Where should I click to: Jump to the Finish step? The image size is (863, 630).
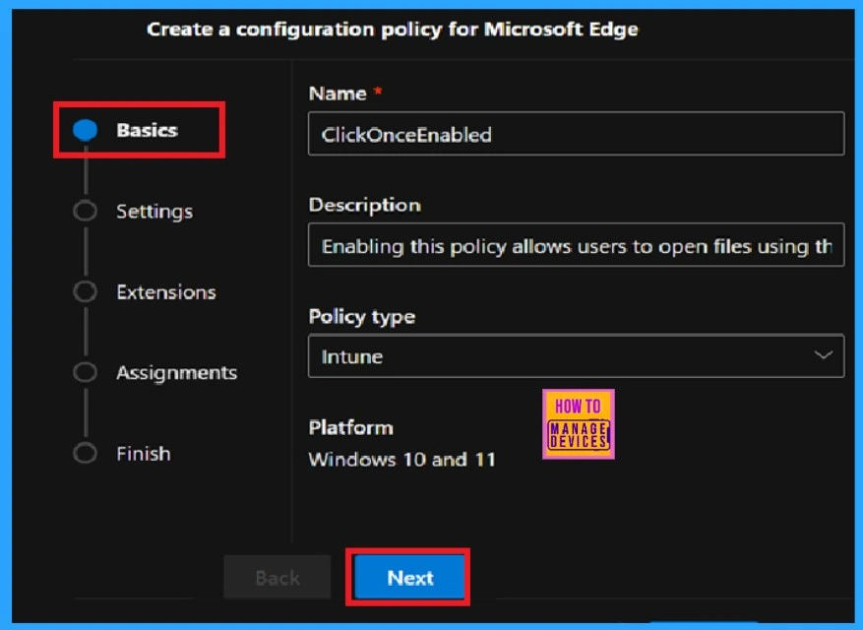point(144,454)
